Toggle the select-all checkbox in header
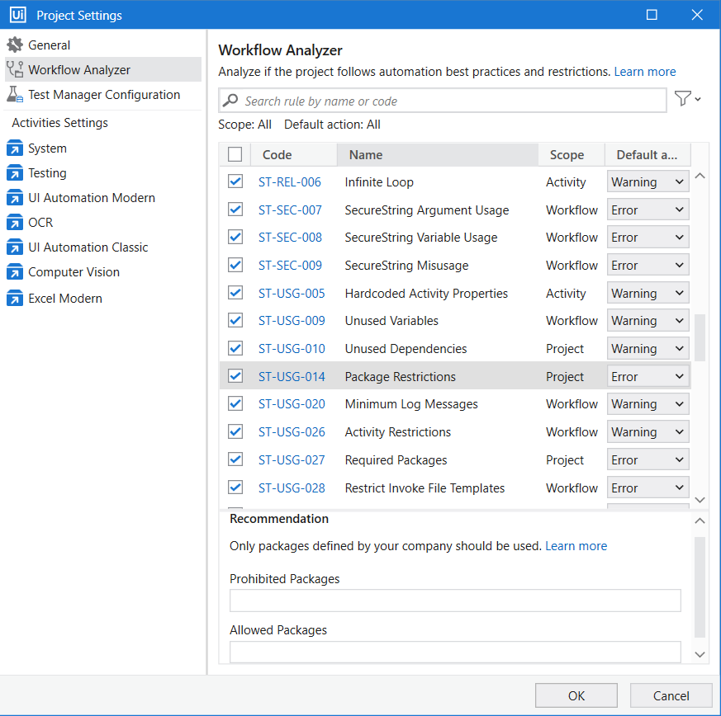This screenshot has height=716, width=721. 235,154
